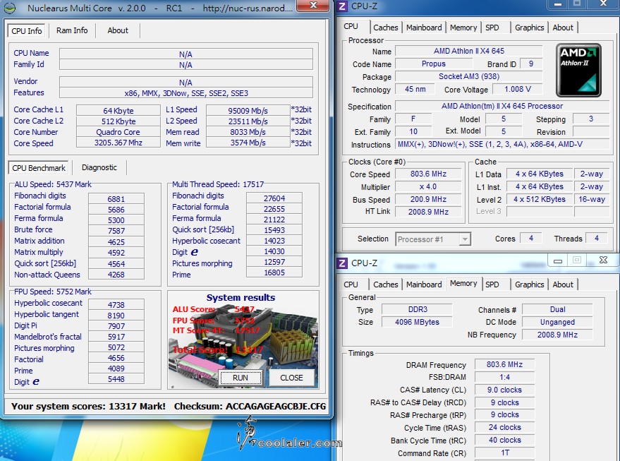Click multi-thread Fibonachi digits value 27604

click(x=274, y=198)
